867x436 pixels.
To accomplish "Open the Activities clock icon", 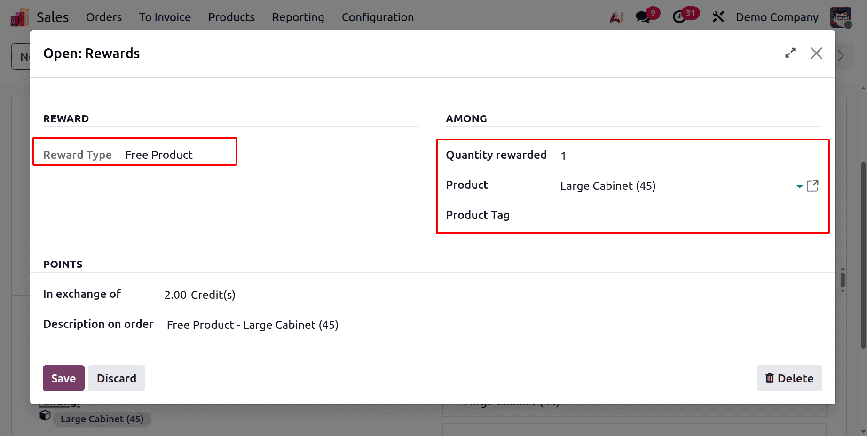I will point(680,17).
